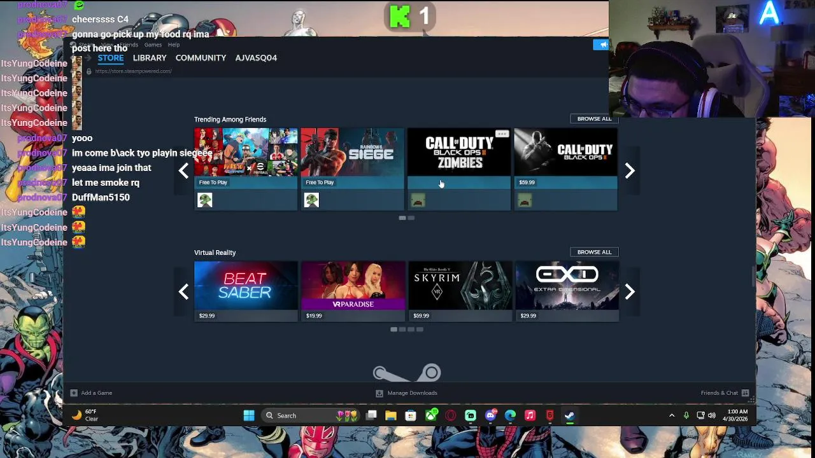815x458 pixels.
Task: Click the Steam icon in the taskbar
Action: coord(569,415)
